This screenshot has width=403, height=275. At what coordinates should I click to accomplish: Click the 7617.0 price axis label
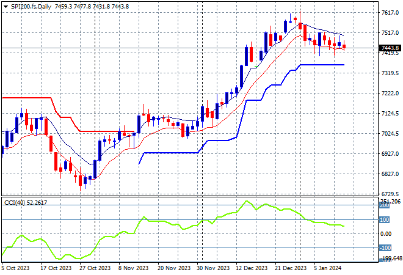click(x=390, y=12)
